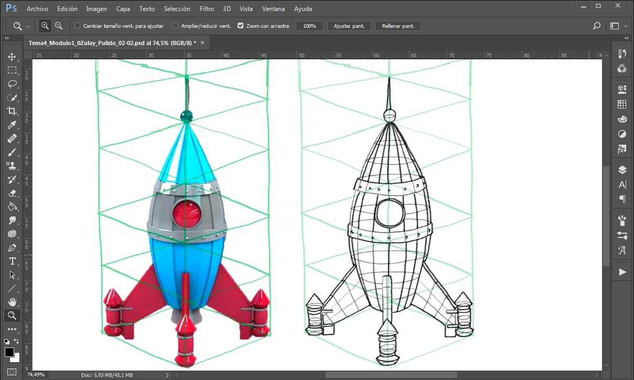Swap foreground and background colors
Screen dimensions: 634x380
point(17,341)
